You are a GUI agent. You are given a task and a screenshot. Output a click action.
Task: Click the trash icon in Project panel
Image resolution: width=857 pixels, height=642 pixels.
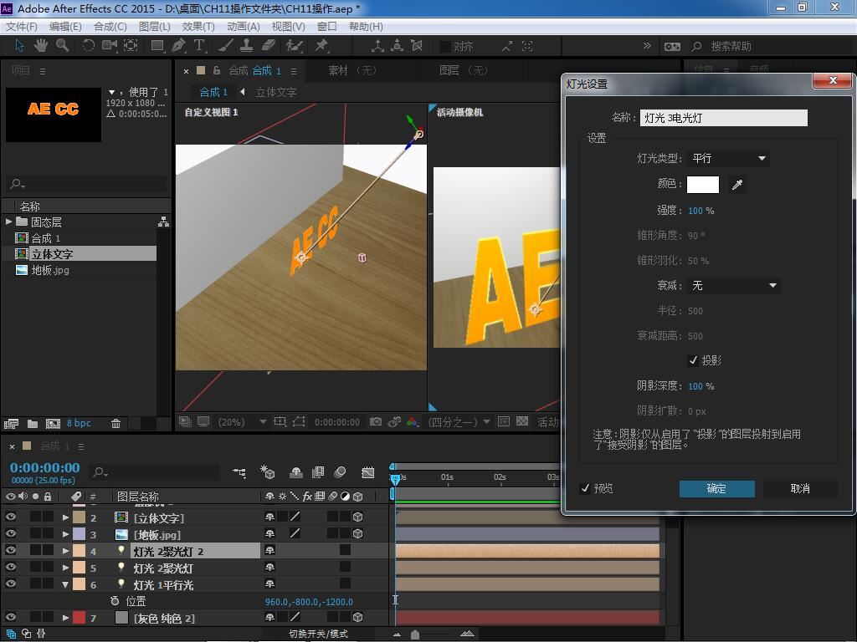pyautogui.click(x=115, y=423)
